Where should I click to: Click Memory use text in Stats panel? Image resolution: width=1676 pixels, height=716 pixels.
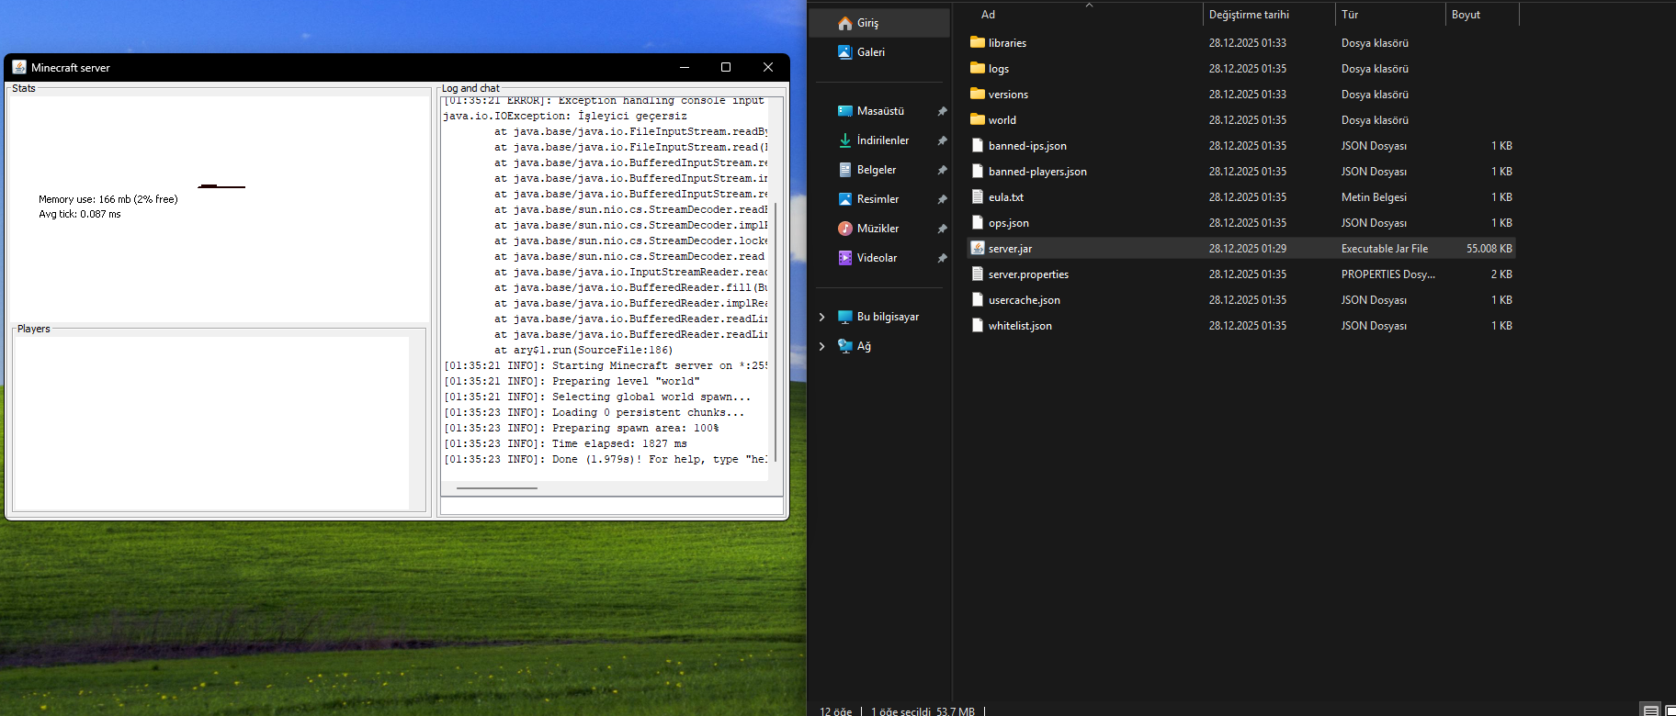tap(108, 199)
